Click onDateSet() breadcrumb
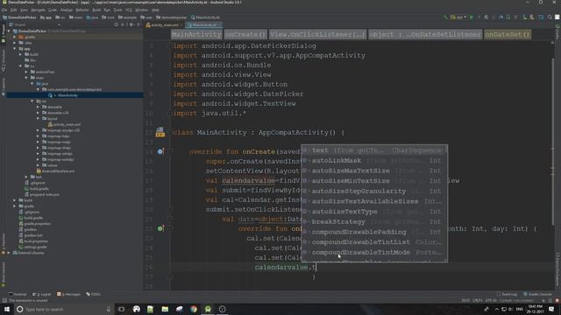561x315 pixels. pos(508,35)
